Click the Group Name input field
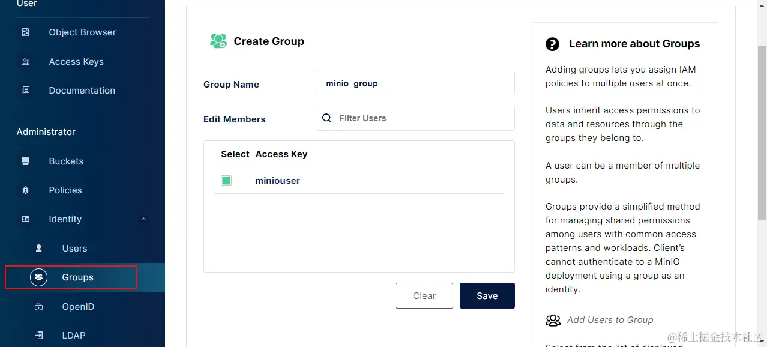Screen dimensions: 767x347 (415, 83)
